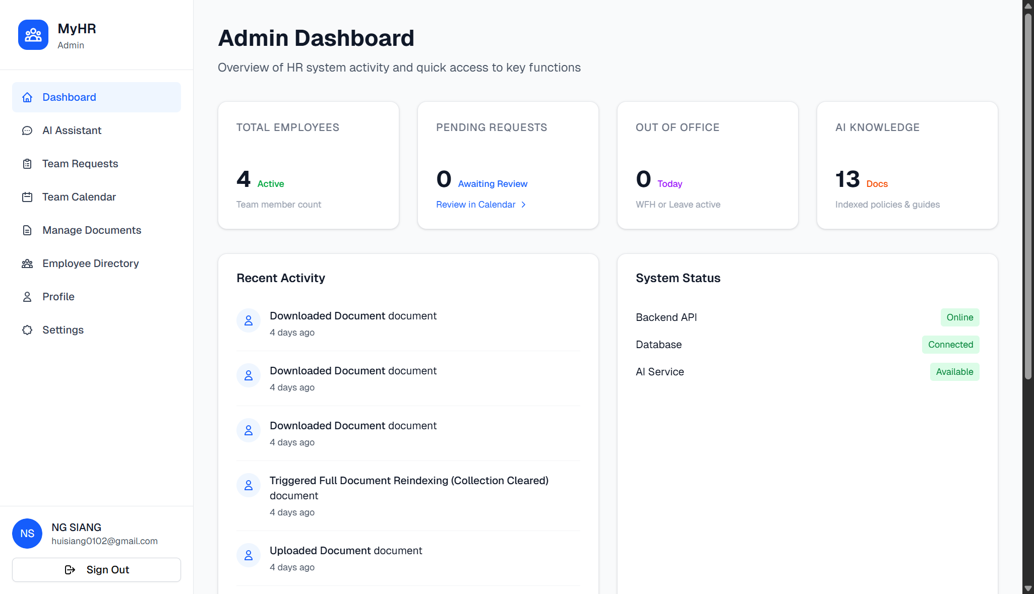Click the AI Assistant chat bubble icon
Viewport: 1034px width, 594px height.
tap(27, 130)
